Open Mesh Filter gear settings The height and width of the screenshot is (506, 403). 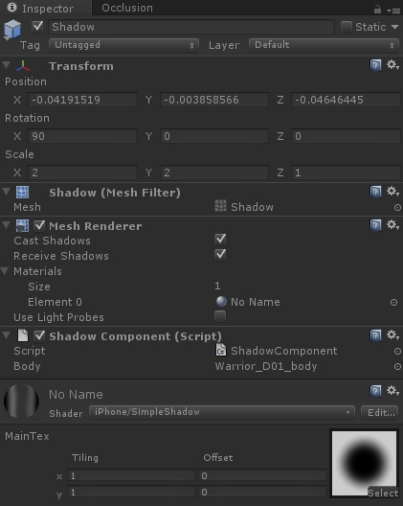point(393,192)
